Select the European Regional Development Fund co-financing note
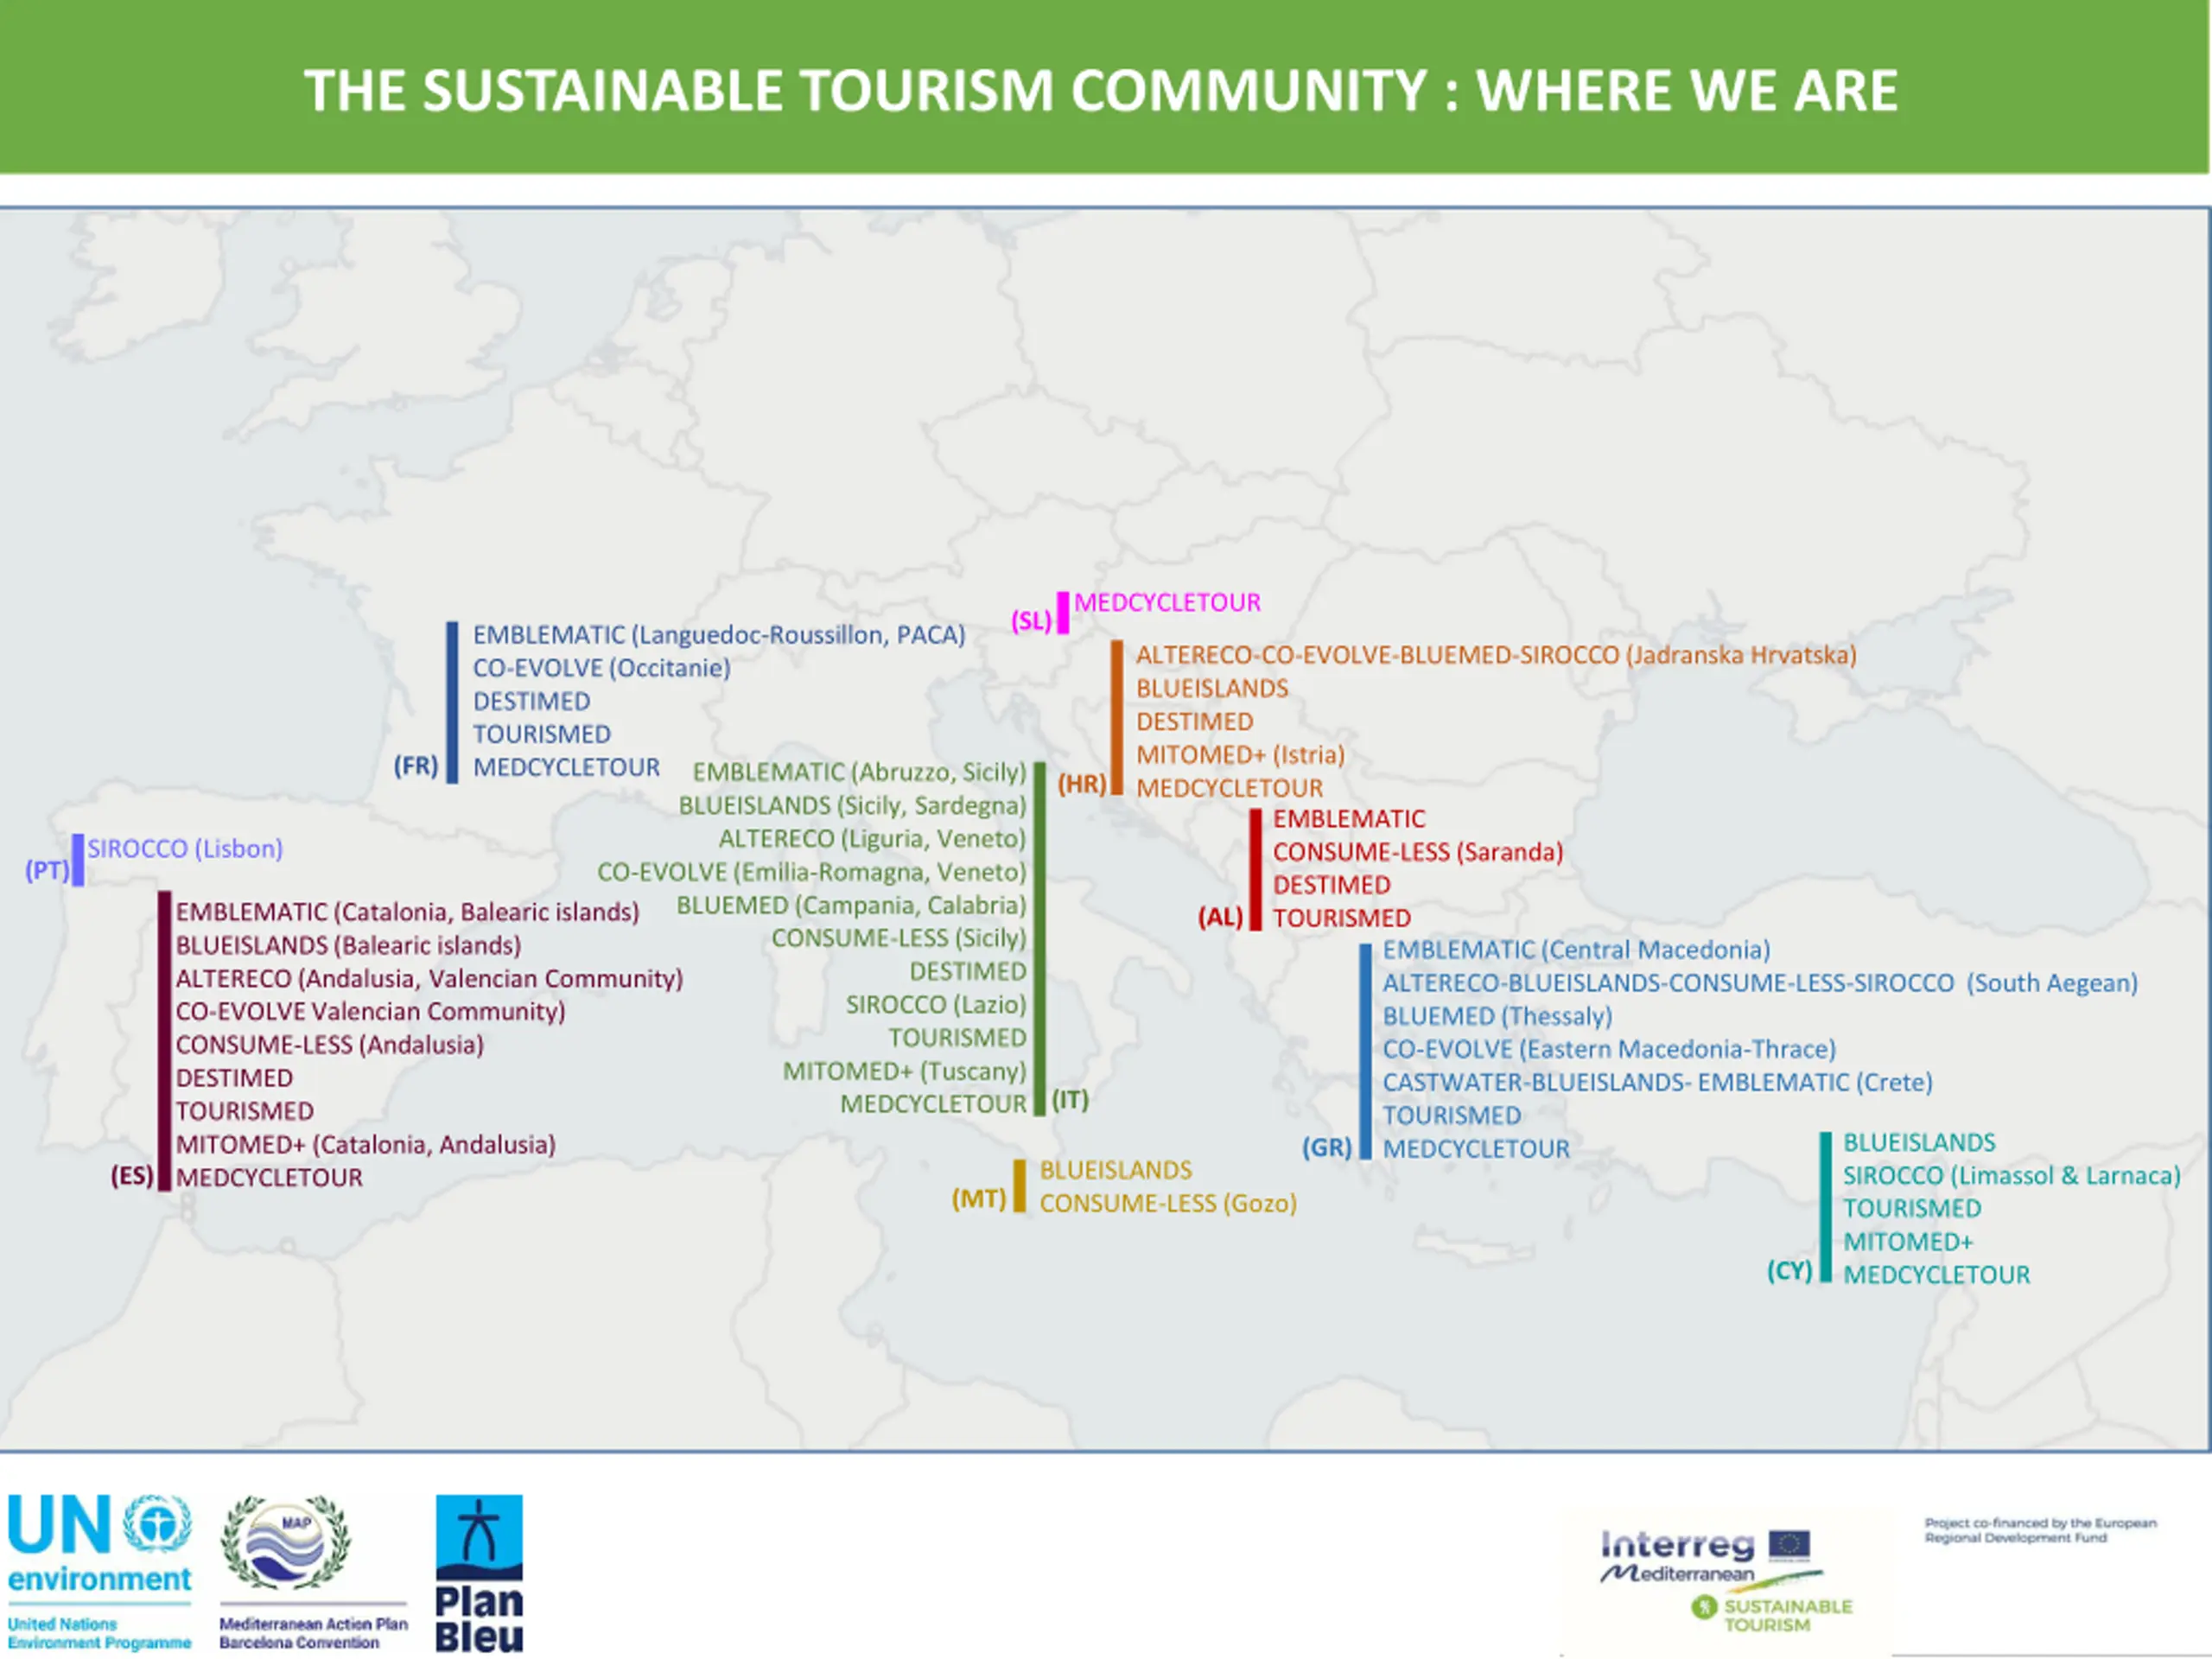Viewport: 2212px width, 1659px height. coord(2040,1530)
